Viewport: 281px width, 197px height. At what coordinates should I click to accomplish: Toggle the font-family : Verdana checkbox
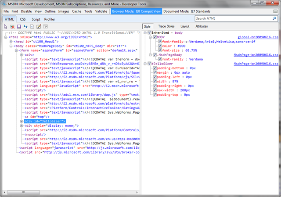tap(160, 59)
